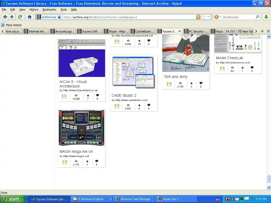
Task: Click the MAGIX mega mix floppy icon
Action: pyautogui.click(x=65, y=162)
